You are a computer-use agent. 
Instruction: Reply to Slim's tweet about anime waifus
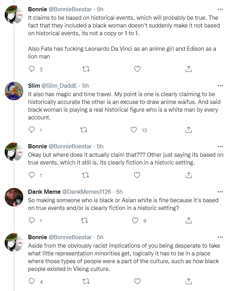pyautogui.click(x=32, y=130)
